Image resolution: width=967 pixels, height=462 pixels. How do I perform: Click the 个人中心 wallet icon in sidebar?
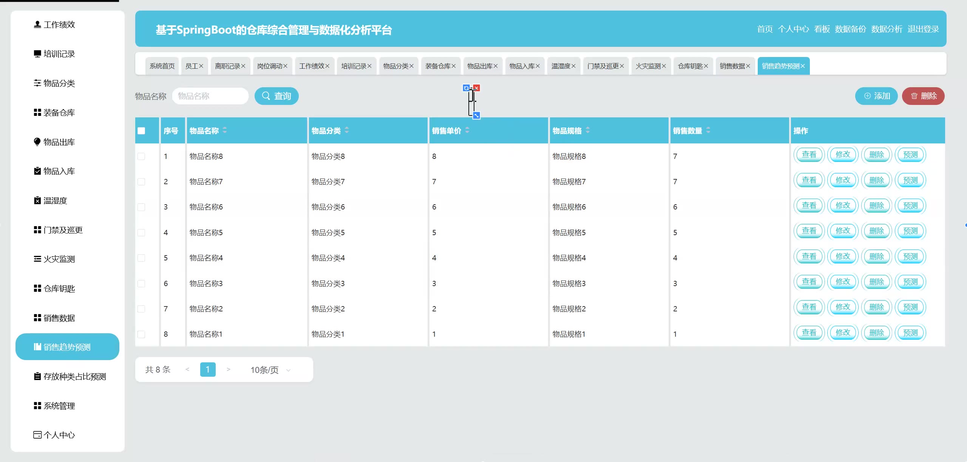click(37, 435)
